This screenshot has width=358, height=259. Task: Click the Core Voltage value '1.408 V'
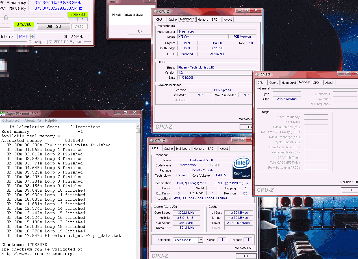pos(221,175)
